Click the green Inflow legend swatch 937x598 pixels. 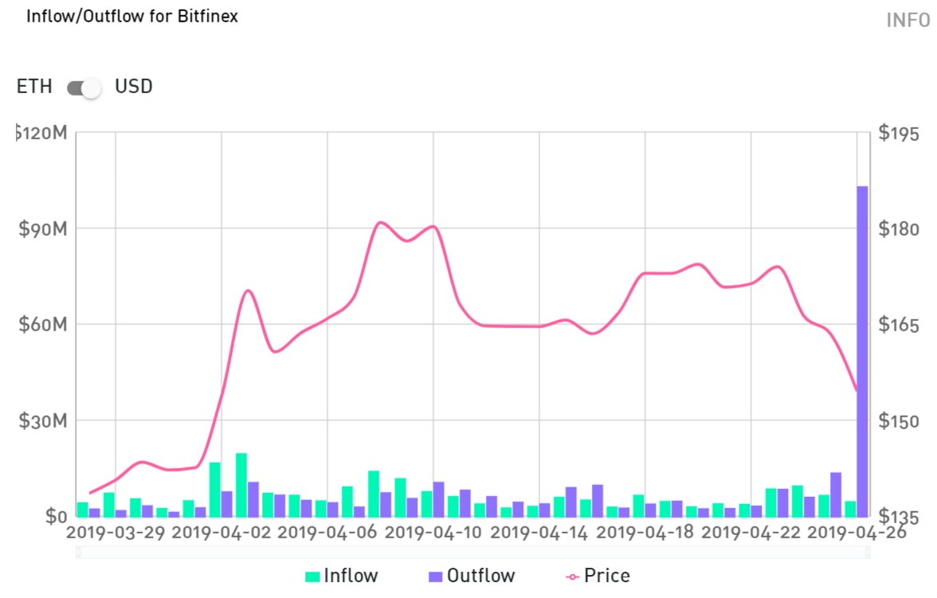pyautogui.click(x=311, y=576)
